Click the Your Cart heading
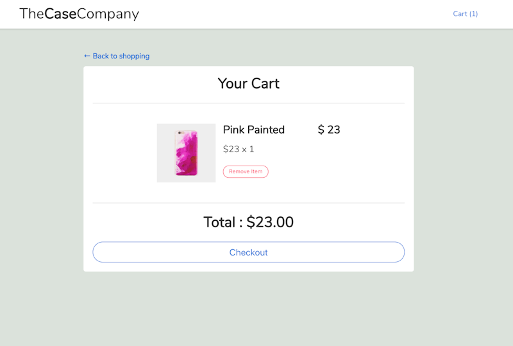The image size is (513, 346). coord(249,83)
